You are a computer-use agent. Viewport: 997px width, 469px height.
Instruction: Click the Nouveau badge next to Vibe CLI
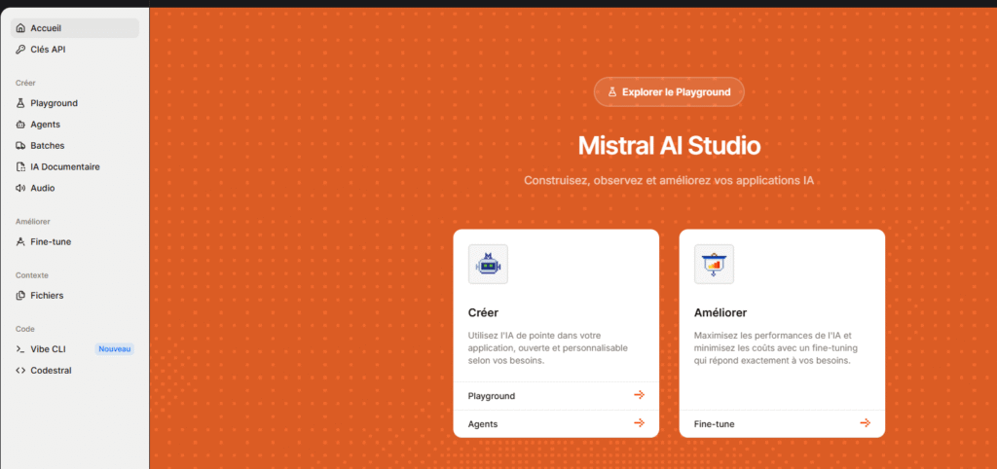click(x=115, y=349)
